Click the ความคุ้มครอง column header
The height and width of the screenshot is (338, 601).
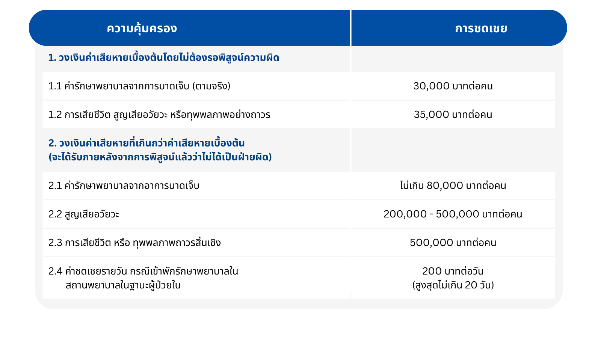tap(142, 29)
